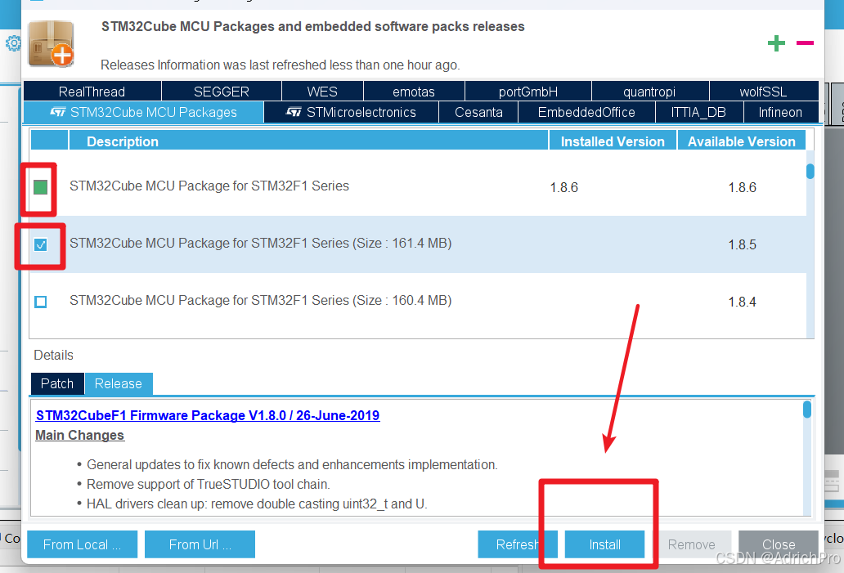844x573 pixels.
Task: Check the checkbox for 160.4 MB package
Action: tap(40, 302)
